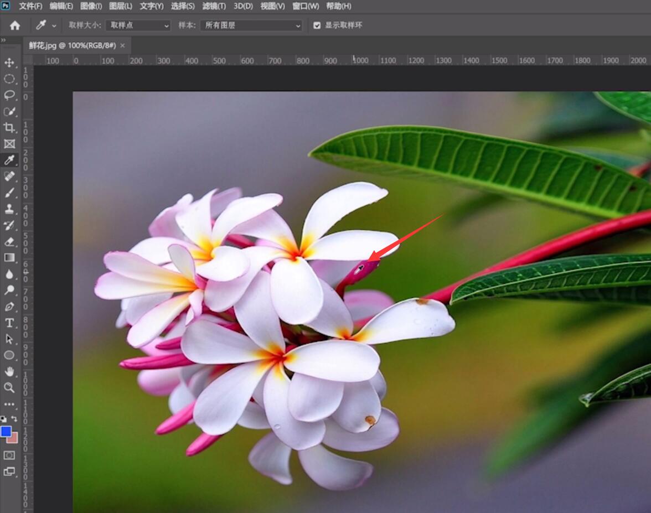Viewport: 651px width, 513px height.
Task: Select the Path Selection tool
Action: pyautogui.click(x=9, y=339)
